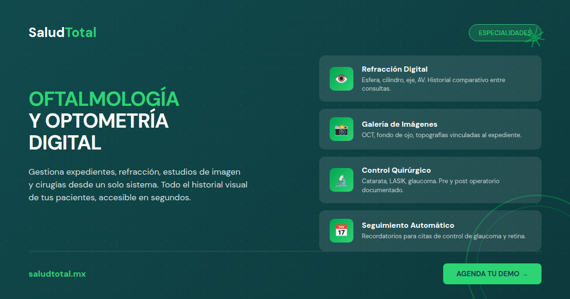The height and width of the screenshot is (299, 570).
Task: Click the Control Quirúrgico card
Action: 430,180
